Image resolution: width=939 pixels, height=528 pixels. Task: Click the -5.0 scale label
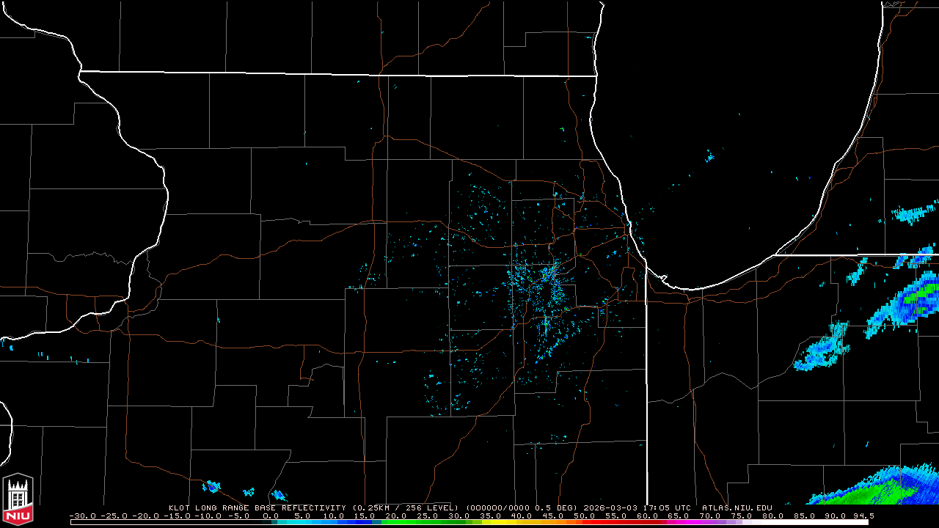[238, 516]
